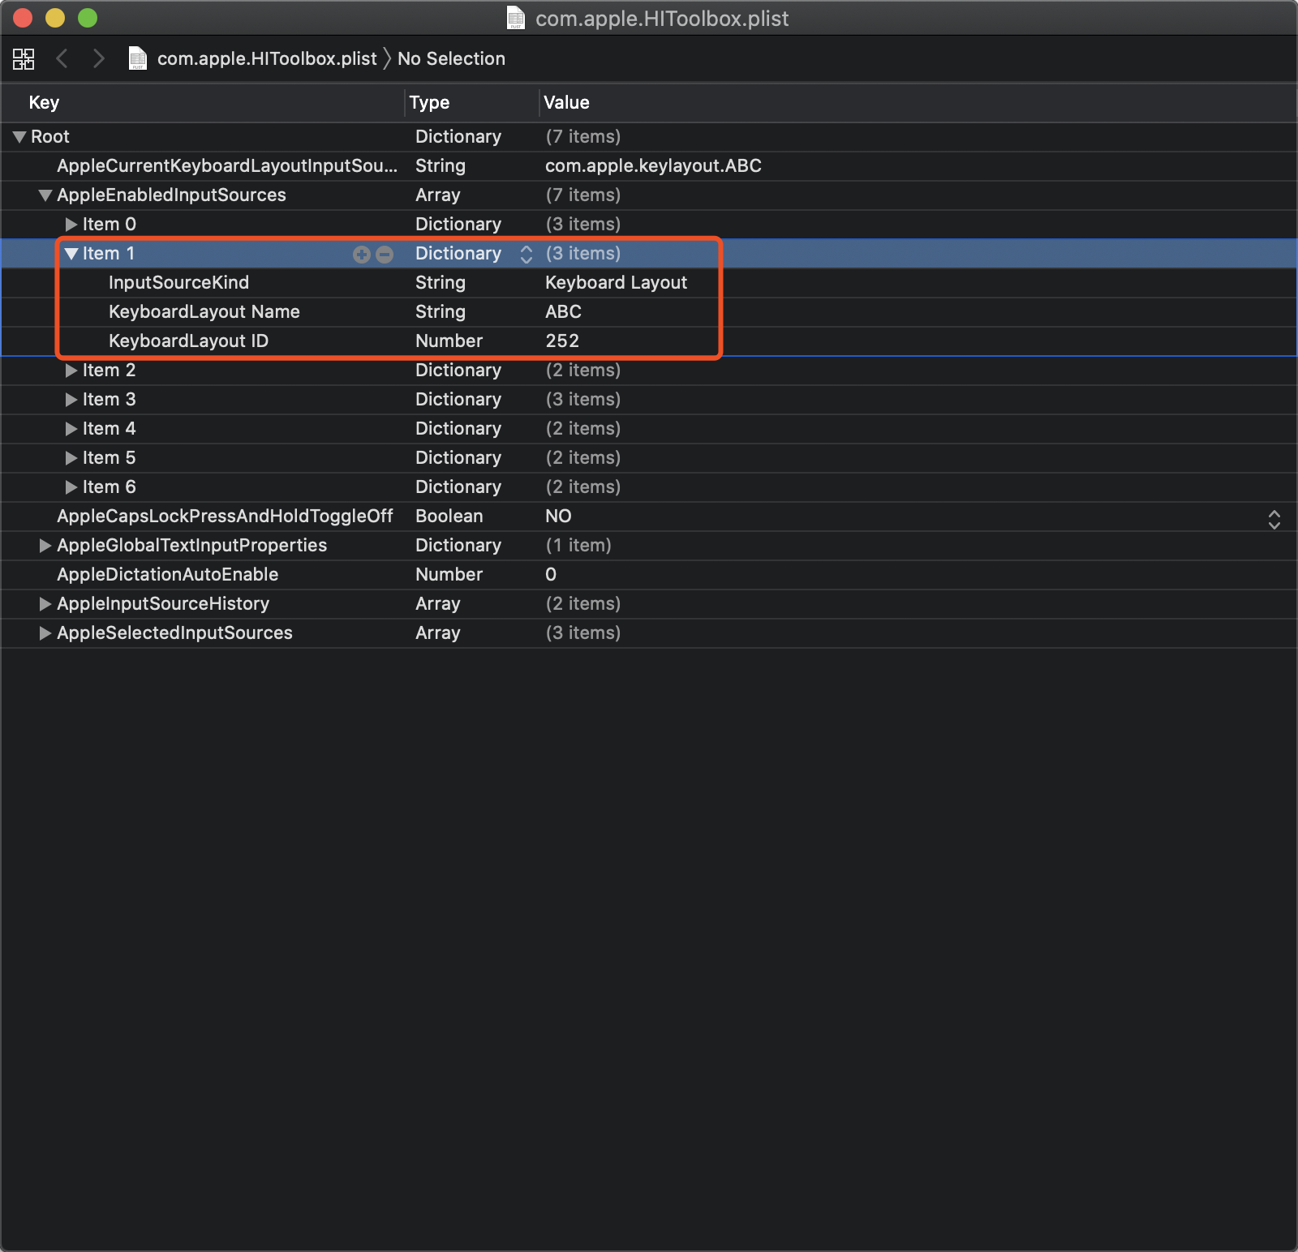1298x1252 pixels.
Task: Expand AppleGlobalTextInputProperties dictionary
Action: (45, 546)
